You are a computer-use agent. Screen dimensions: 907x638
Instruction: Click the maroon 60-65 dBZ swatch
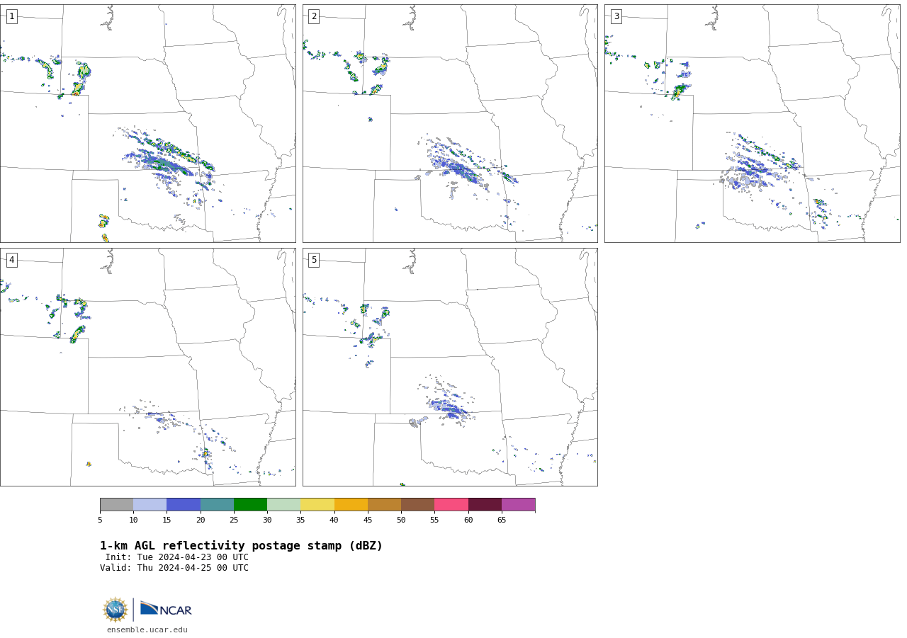(485, 505)
